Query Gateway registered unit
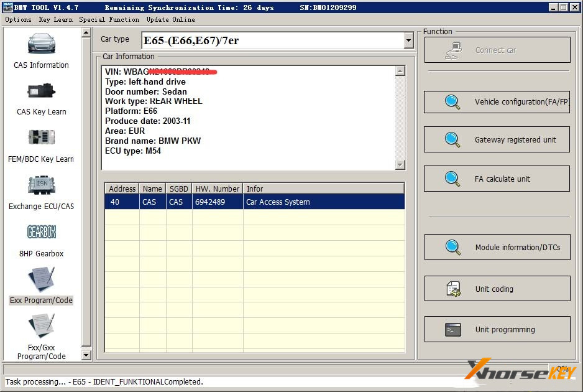 [x=497, y=139]
